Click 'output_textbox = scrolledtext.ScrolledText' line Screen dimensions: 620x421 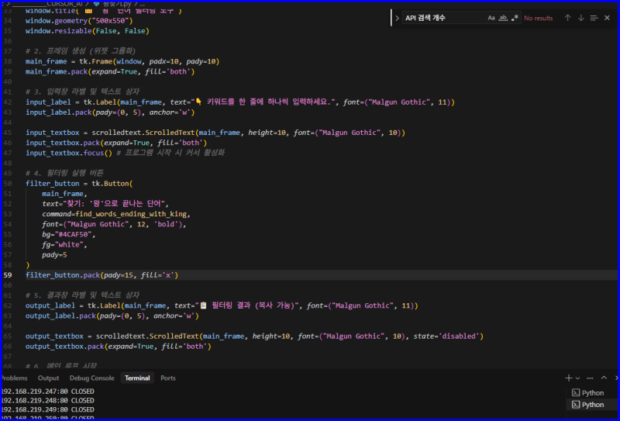[254, 336]
